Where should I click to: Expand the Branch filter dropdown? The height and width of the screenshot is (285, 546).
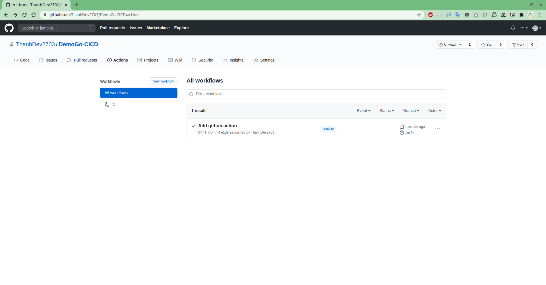pos(411,111)
